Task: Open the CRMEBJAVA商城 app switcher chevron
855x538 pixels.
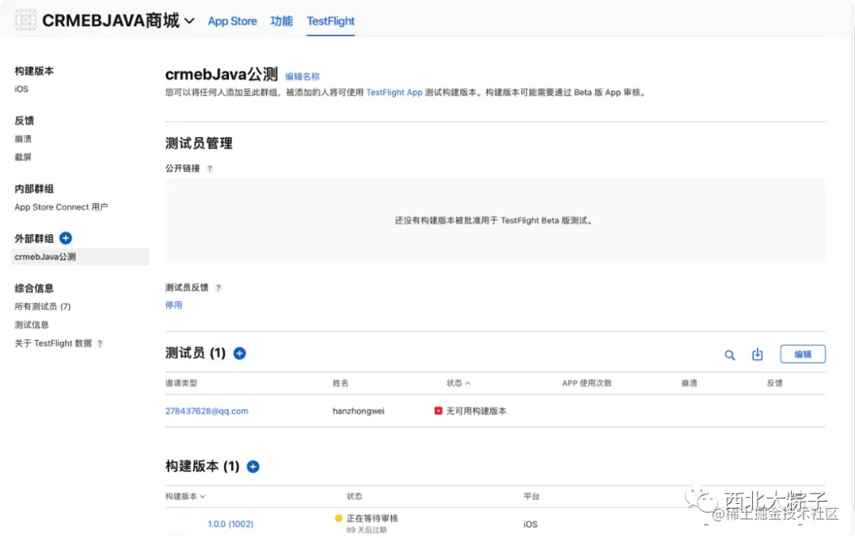Action: click(189, 21)
